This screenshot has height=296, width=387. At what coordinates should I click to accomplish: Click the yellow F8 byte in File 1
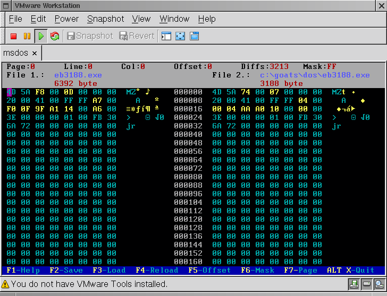[40, 92]
